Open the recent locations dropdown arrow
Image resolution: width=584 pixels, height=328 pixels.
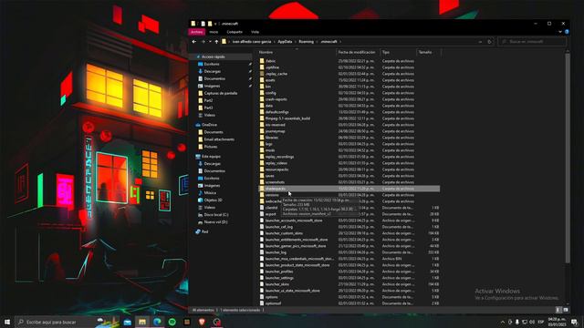[210, 42]
